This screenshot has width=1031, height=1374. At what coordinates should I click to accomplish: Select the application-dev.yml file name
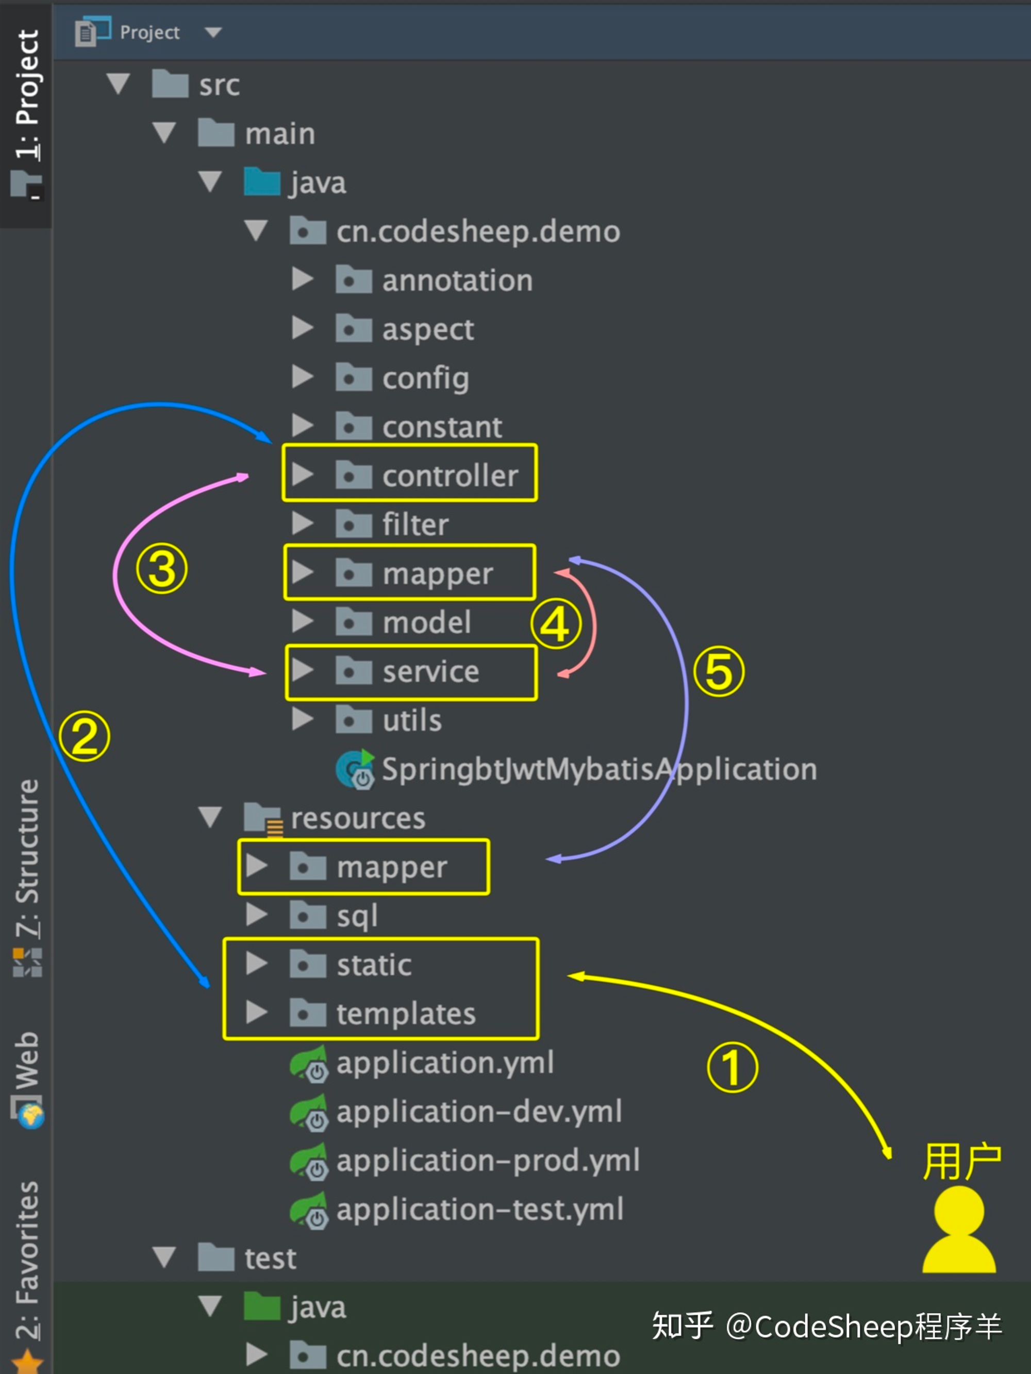point(479,1112)
